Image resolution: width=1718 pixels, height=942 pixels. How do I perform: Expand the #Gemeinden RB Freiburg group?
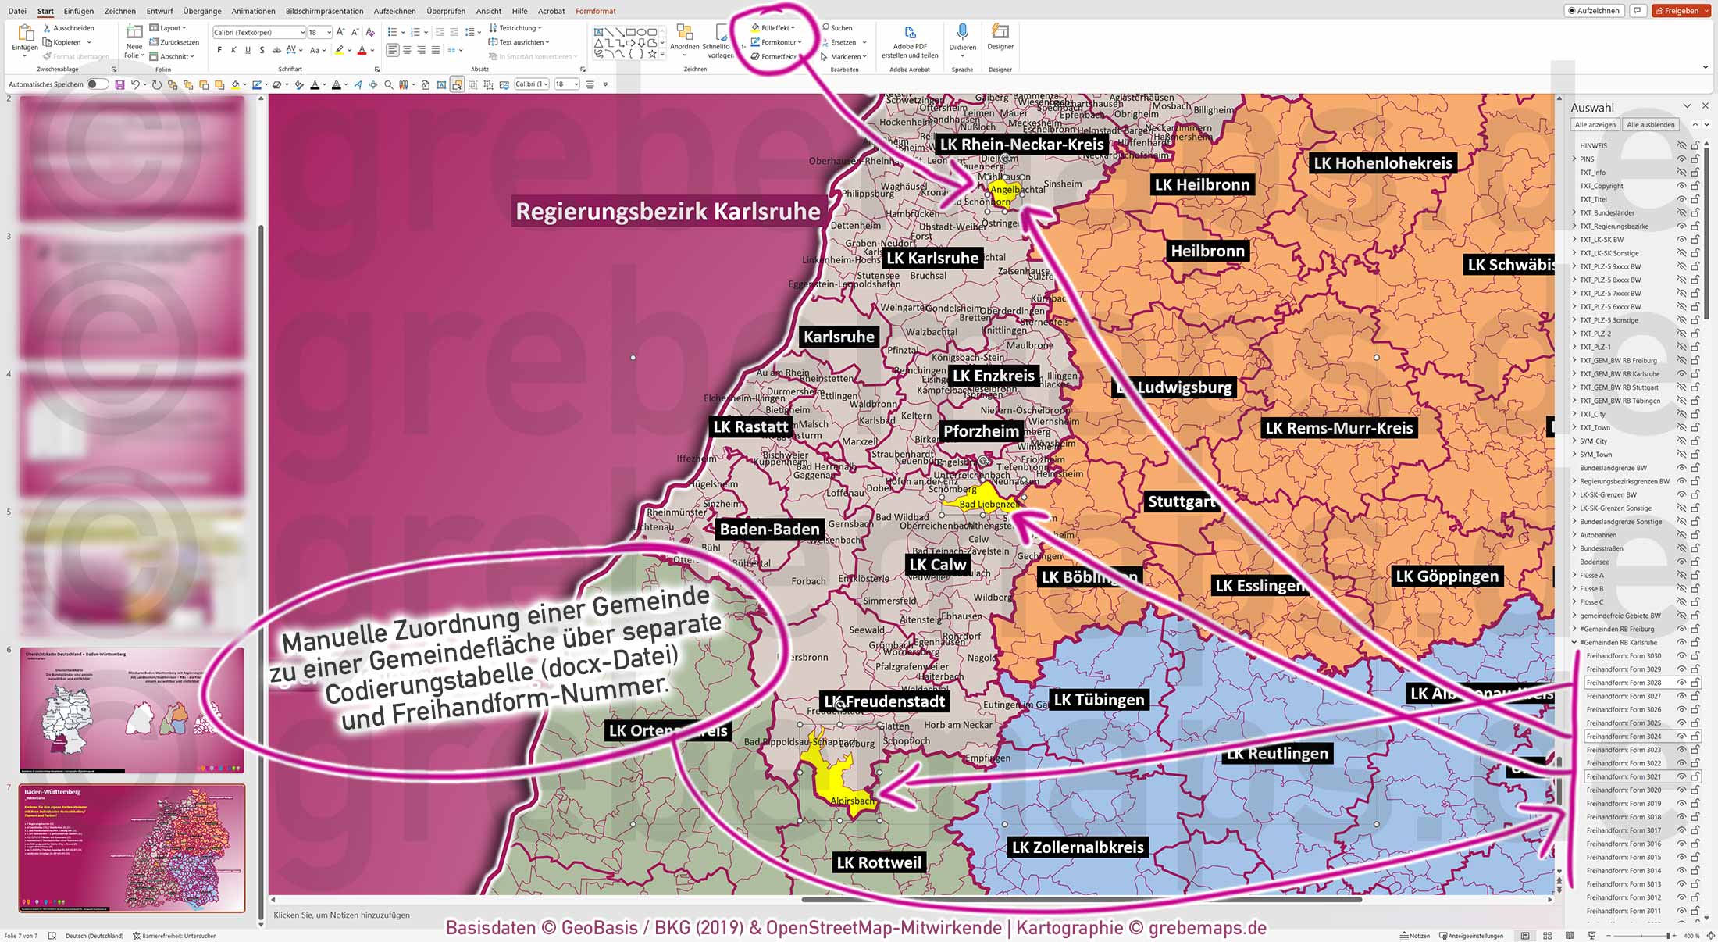point(1574,628)
